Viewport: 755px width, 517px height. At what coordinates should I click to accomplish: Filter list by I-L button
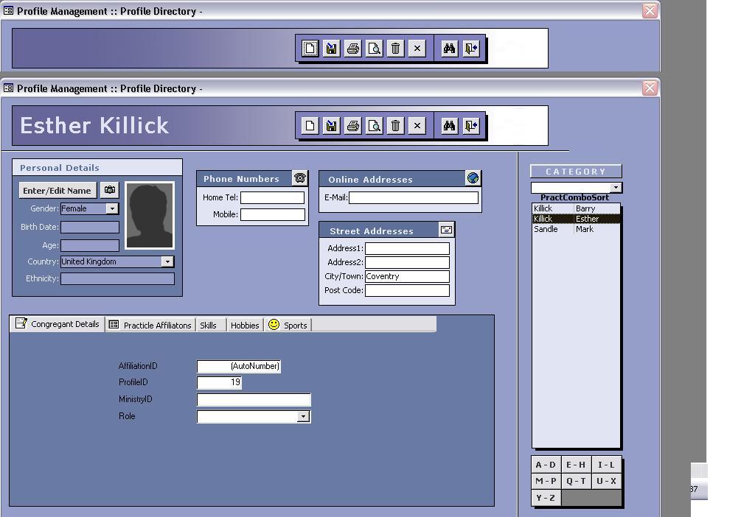click(606, 465)
